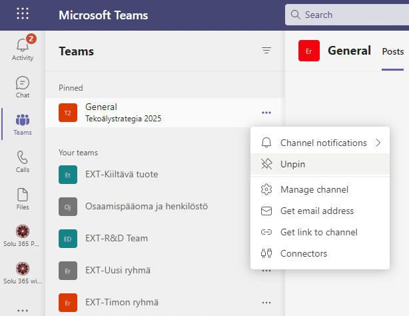The width and height of the screenshot is (409, 316).
Task: Click the T2 avatar of pinned General
Action: pos(68,113)
